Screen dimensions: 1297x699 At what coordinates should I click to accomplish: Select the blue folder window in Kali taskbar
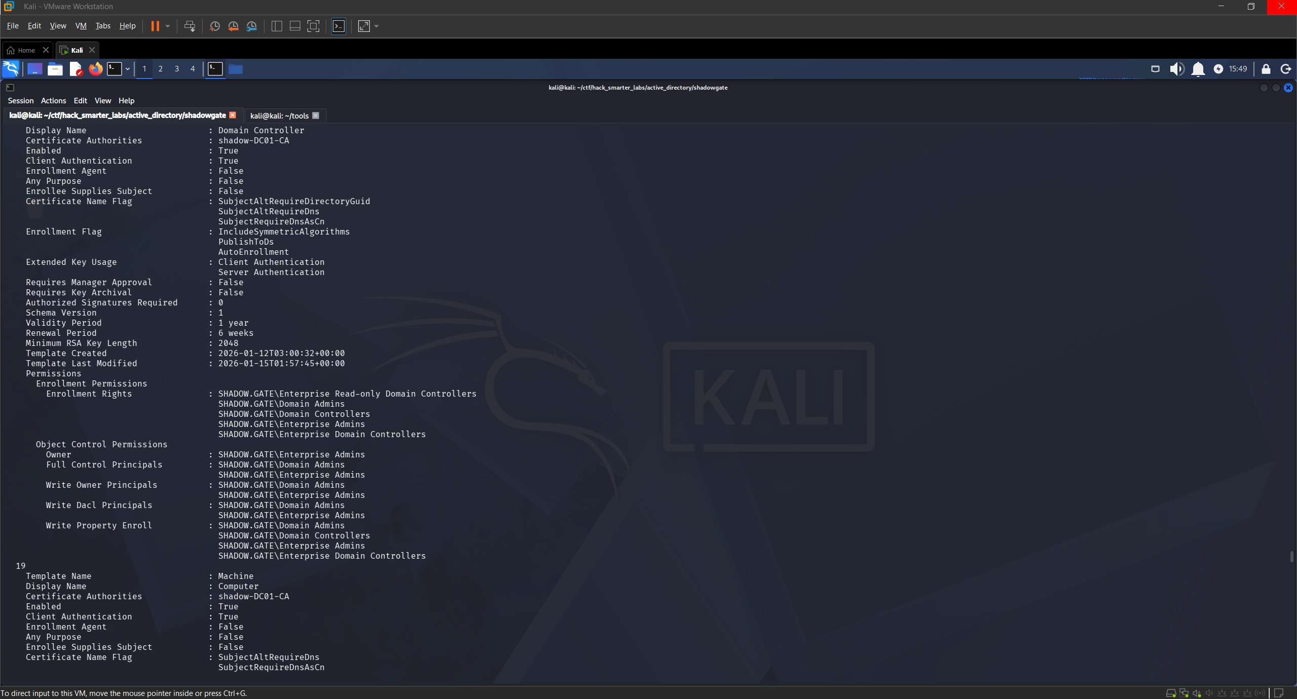236,69
